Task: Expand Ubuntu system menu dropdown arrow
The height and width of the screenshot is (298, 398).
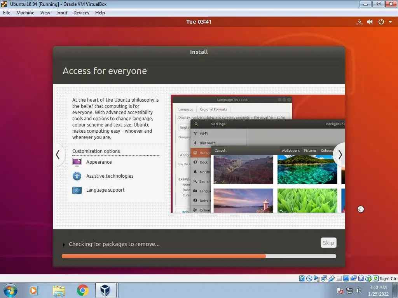Action: click(390, 22)
